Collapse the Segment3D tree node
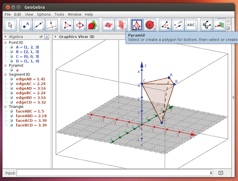The image size is (238, 181). point(5,74)
